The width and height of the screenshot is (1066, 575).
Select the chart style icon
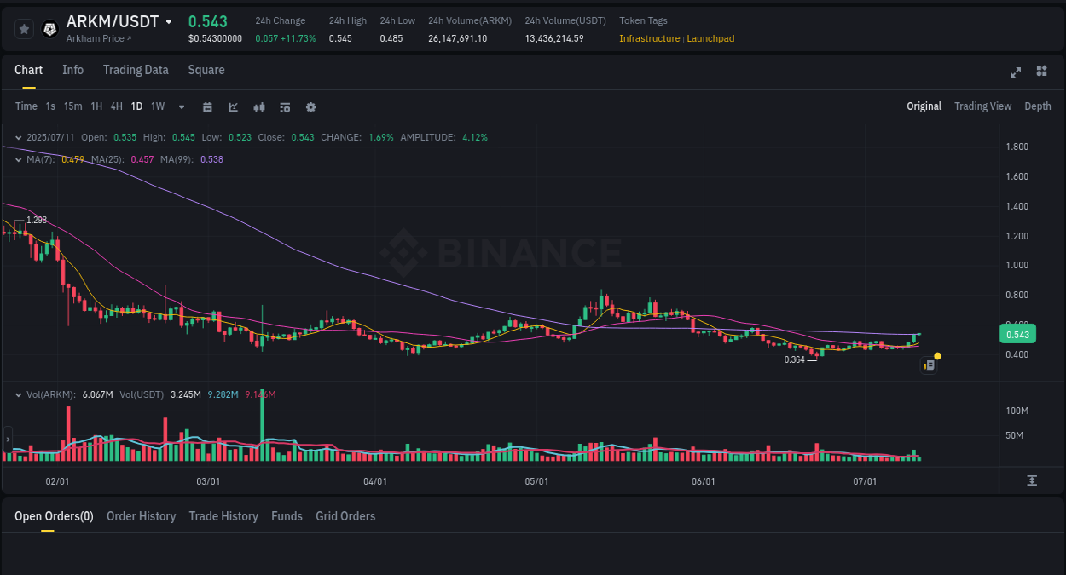[x=232, y=107]
